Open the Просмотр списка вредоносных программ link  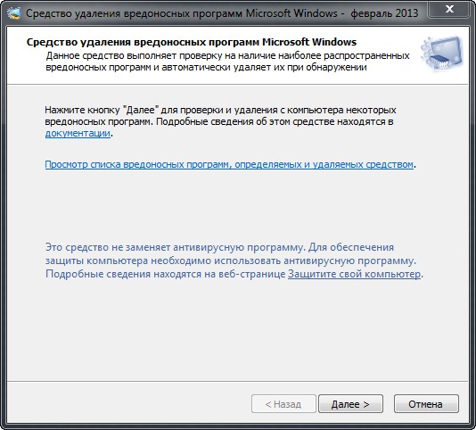point(229,164)
